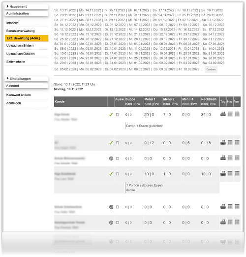Expand the Administration panel header

(27, 13)
